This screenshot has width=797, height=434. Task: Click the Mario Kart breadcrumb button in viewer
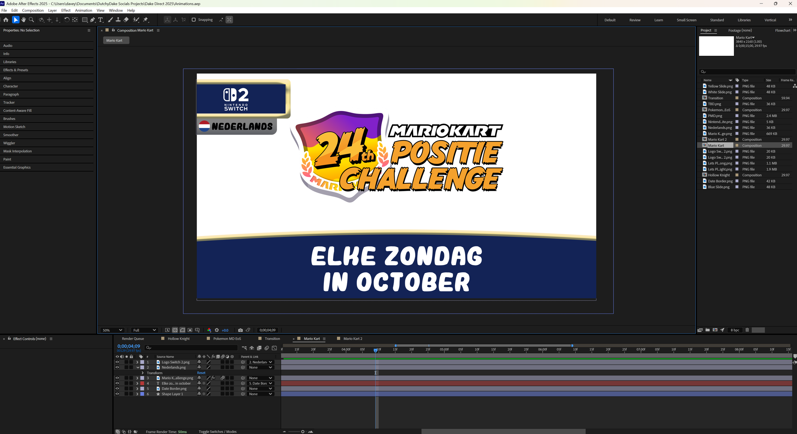point(116,40)
